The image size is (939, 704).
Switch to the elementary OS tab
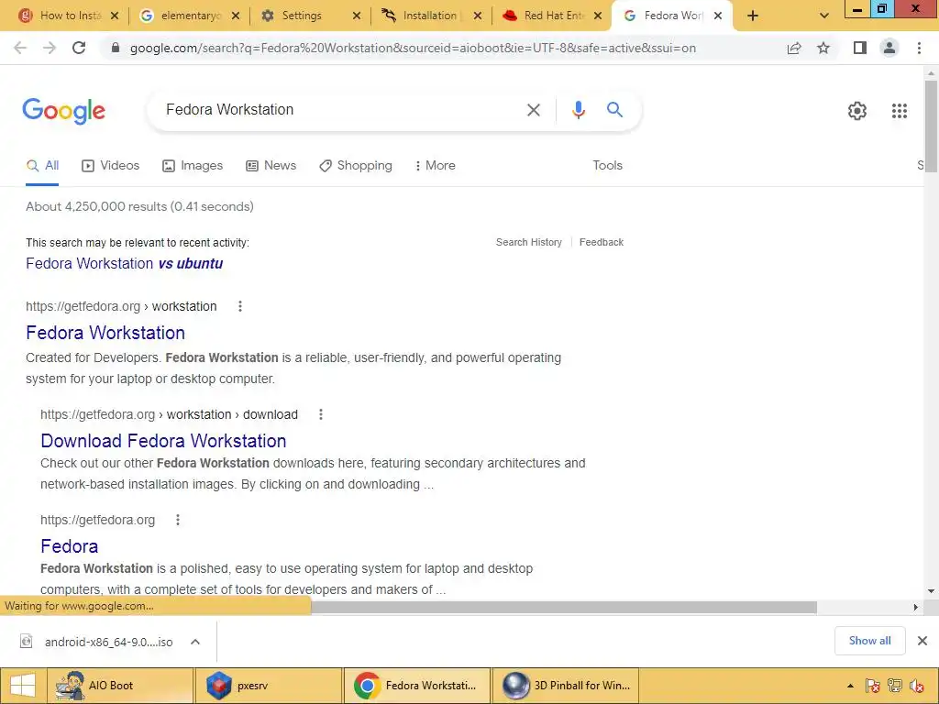189,16
